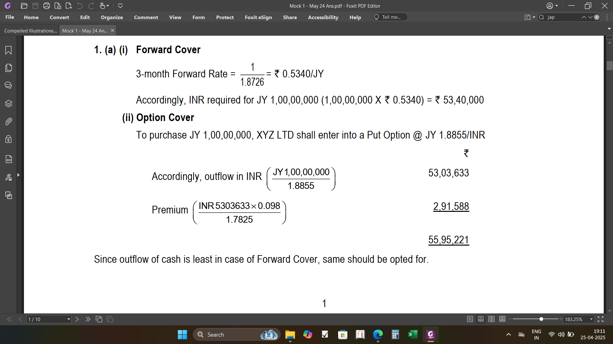Open the Comments panel in sidebar
The width and height of the screenshot is (613, 344).
pyautogui.click(x=9, y=85)
